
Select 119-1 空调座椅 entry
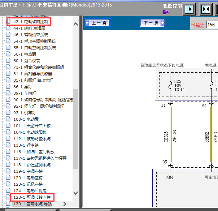pyautogui.click(x=28, y=171)
